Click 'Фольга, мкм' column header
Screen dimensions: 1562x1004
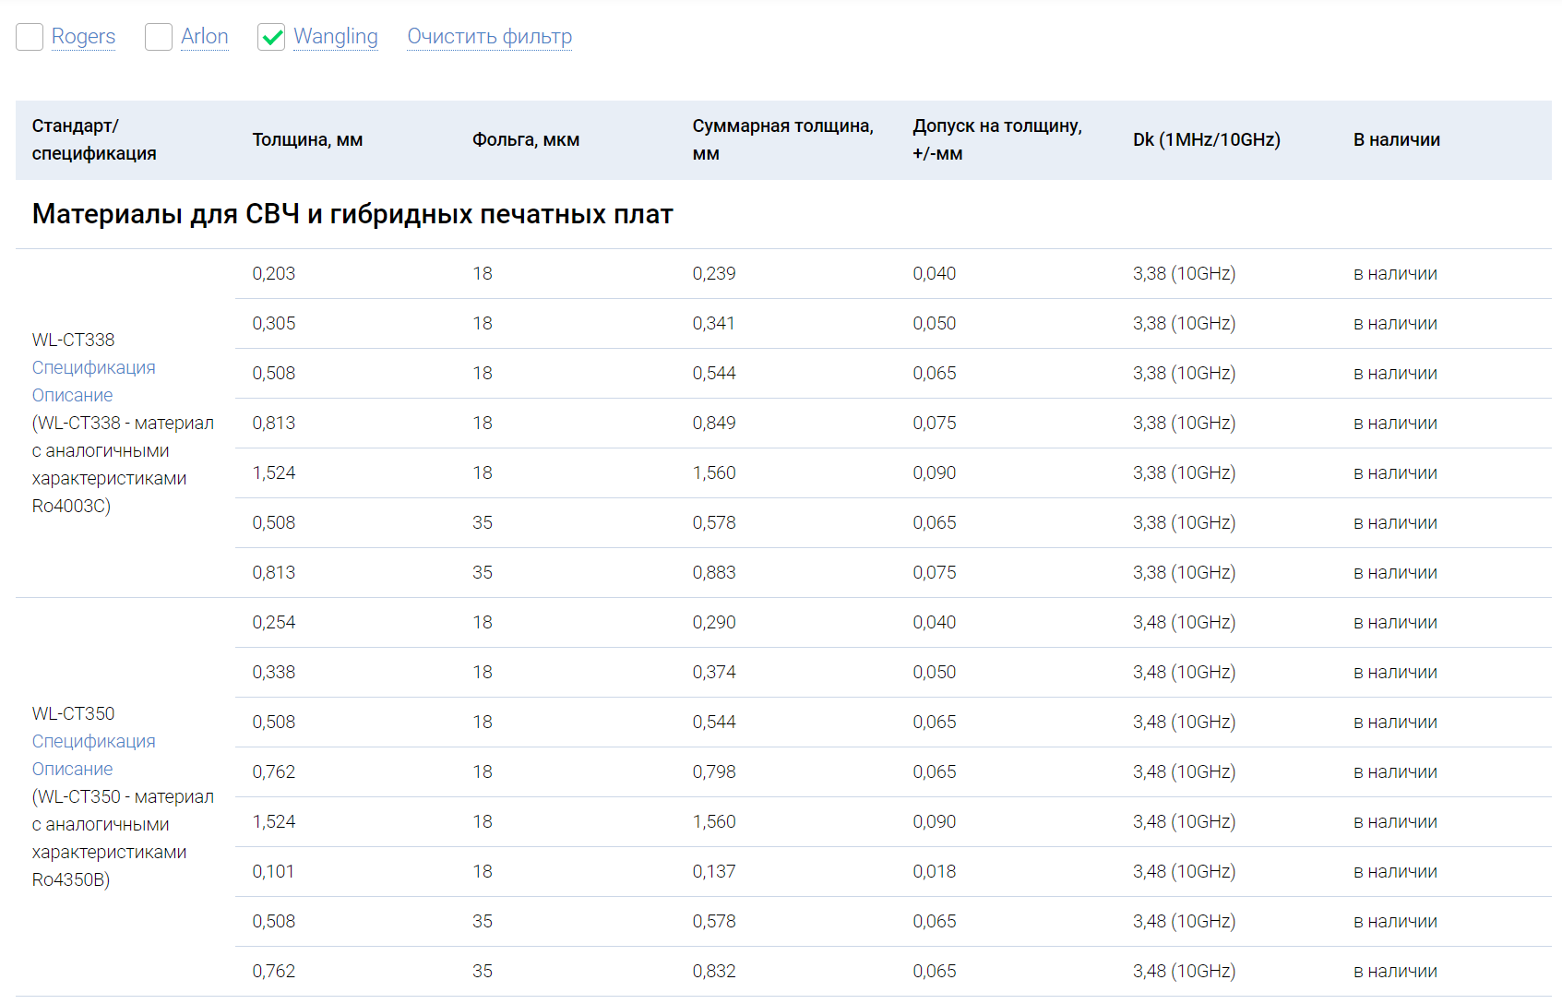pos(526,139)
